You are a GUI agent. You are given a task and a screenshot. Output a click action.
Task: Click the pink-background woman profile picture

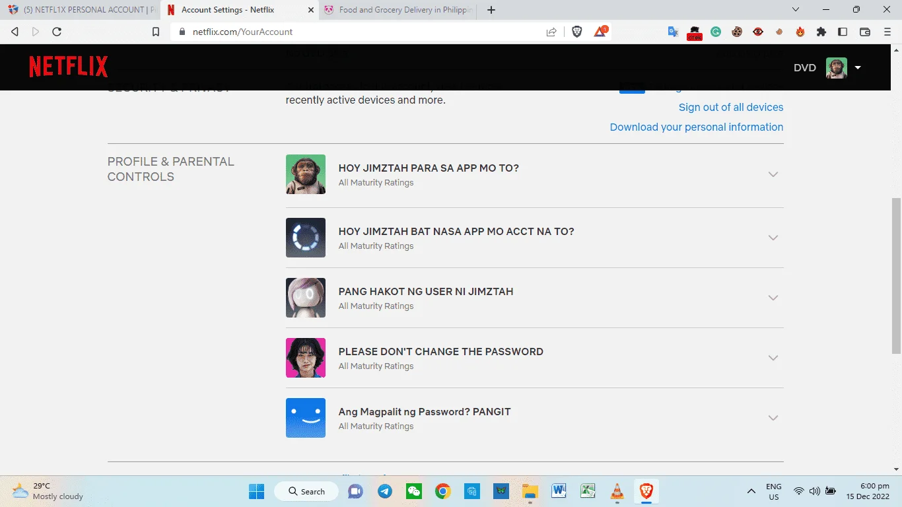[306, 358]
